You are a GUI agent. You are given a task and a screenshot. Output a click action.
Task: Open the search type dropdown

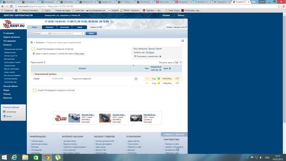click(x=42, y=34)
